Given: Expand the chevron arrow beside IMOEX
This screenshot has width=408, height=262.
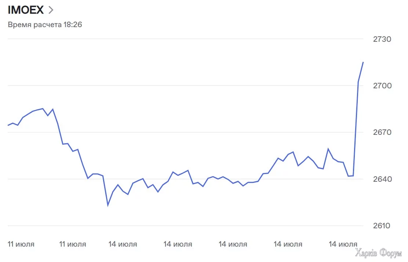Looking at the screenshot, I should point(51,10).
